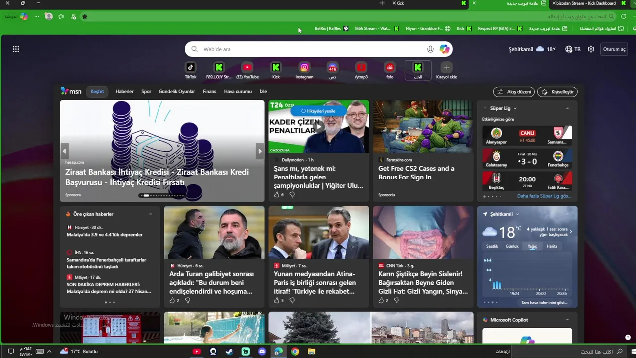Viewport: 636px width, 358px height.
Task: Reload the page in browser toolbar
Action: (624, 16)
